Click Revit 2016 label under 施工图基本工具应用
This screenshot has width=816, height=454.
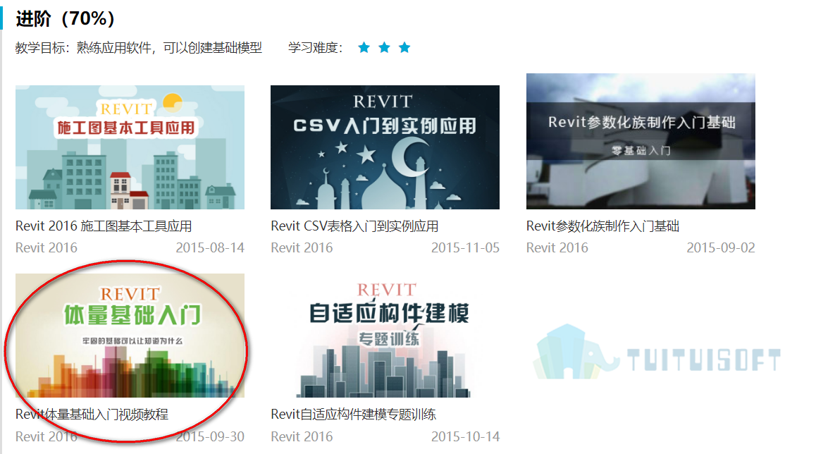47,248
